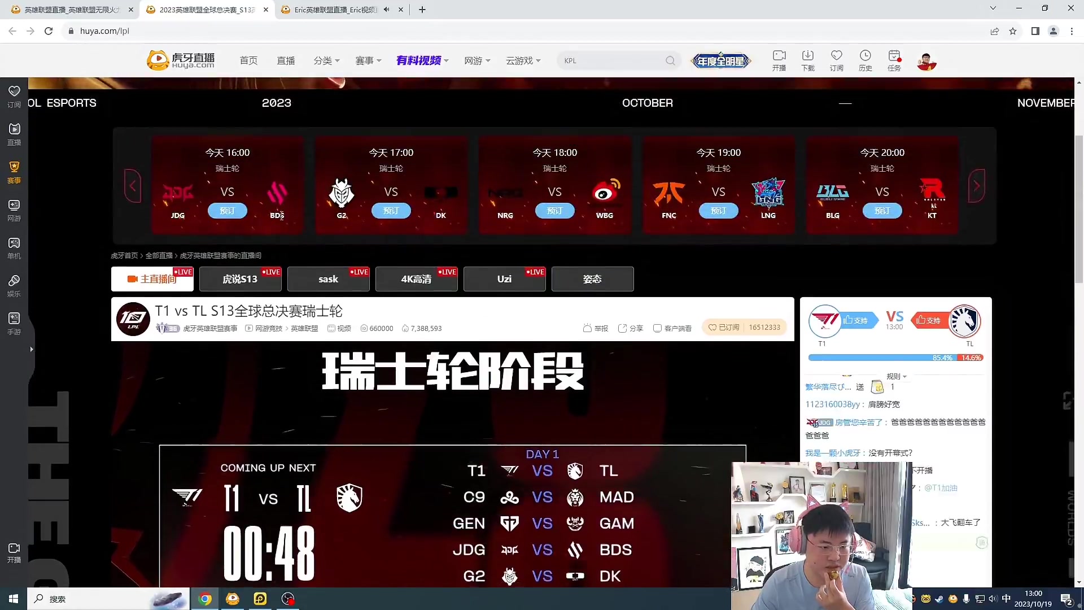1084x610 pixels.
Task: Open the Windows Start menu
Action: click(14, 599)
